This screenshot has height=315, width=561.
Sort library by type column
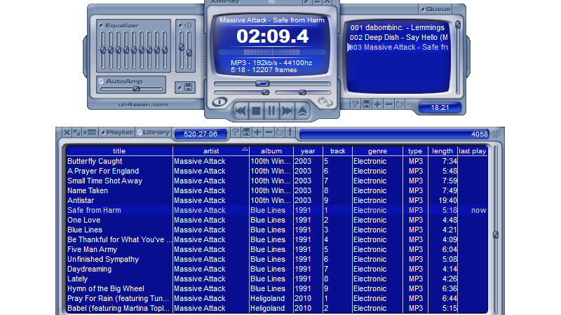point(415,151)
